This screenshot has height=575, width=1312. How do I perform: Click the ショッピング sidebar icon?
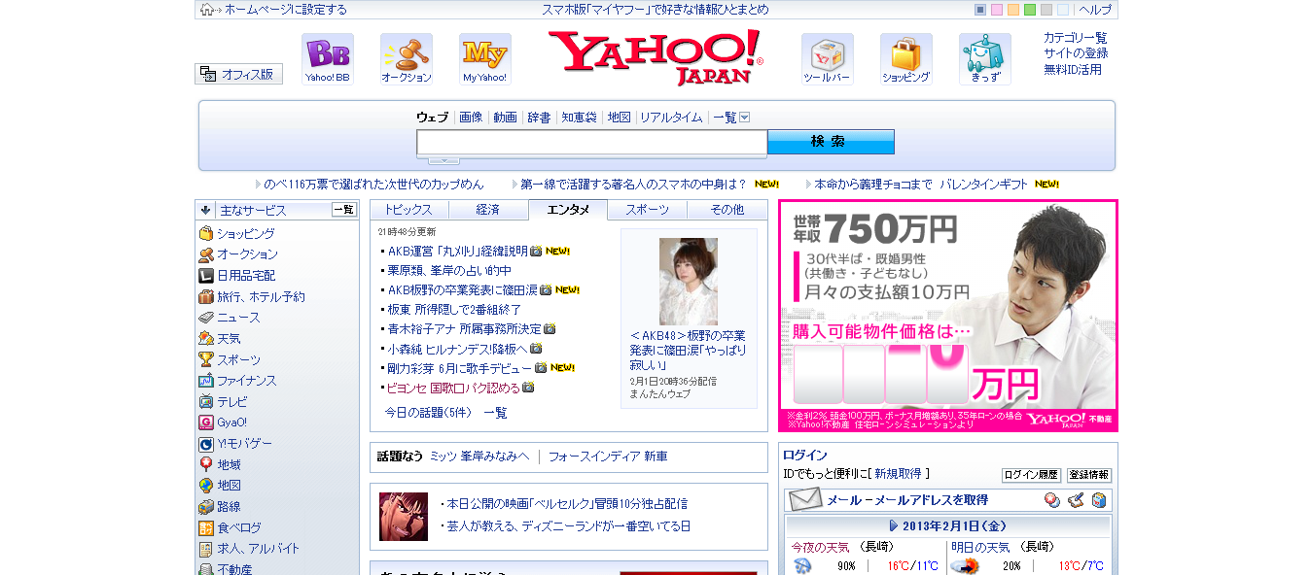pyautogui.click(x=206, y=234)
